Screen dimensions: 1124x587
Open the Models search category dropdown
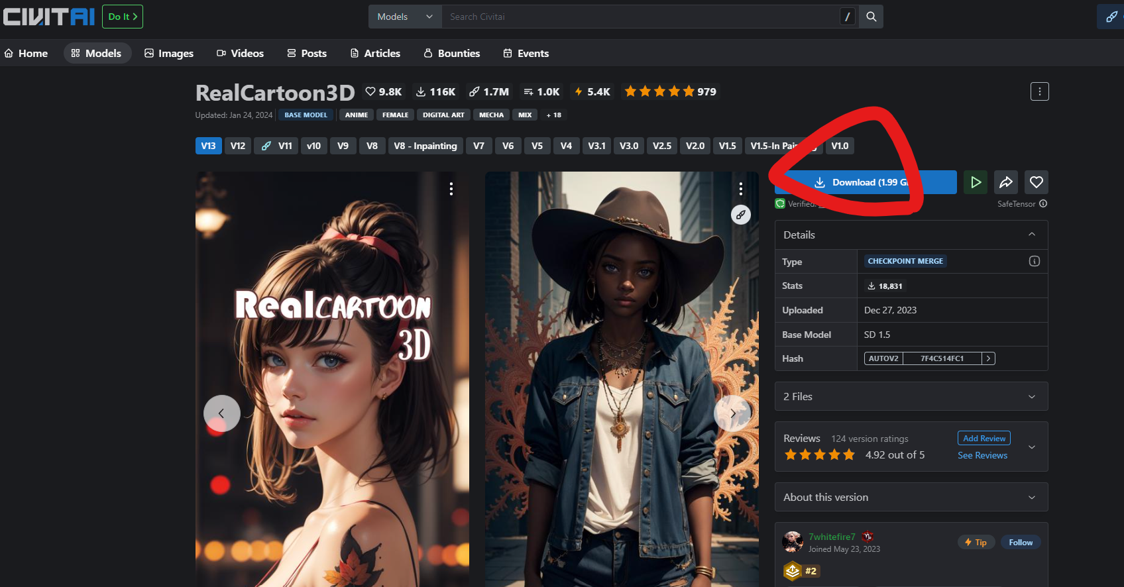point(404,17)
